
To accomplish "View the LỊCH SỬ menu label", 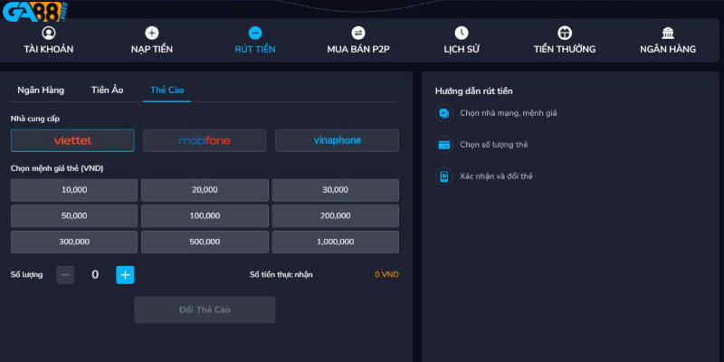I will [462, 49].
